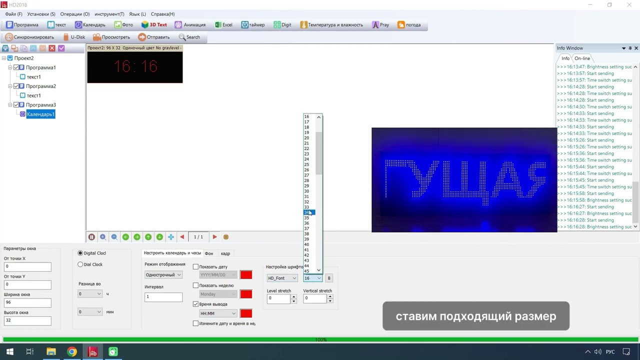Insert Температура и влажность element
Viewport: 640px width, 360px height.
[x=331, y=24]
